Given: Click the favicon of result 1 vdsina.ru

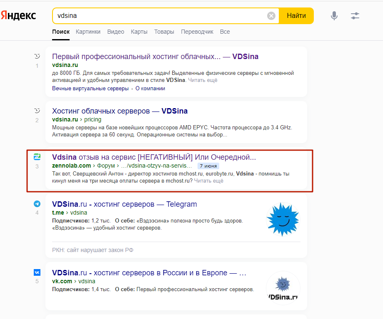Looking at the screenshot, I should point(37,56).
